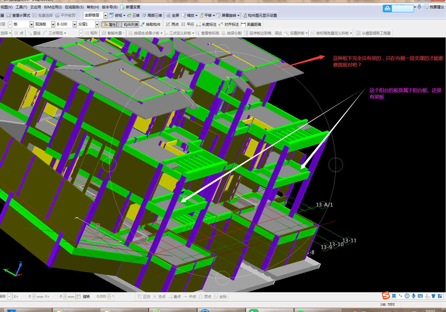
Task: Click 按标高批量定义斜板 button
Action: [x=331, y=33]
